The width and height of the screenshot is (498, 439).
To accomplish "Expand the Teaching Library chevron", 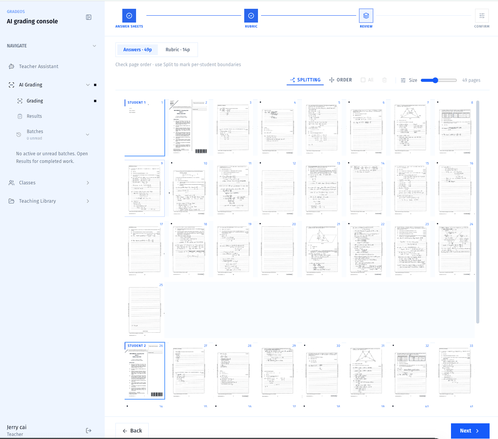I will tap(88, 201).
